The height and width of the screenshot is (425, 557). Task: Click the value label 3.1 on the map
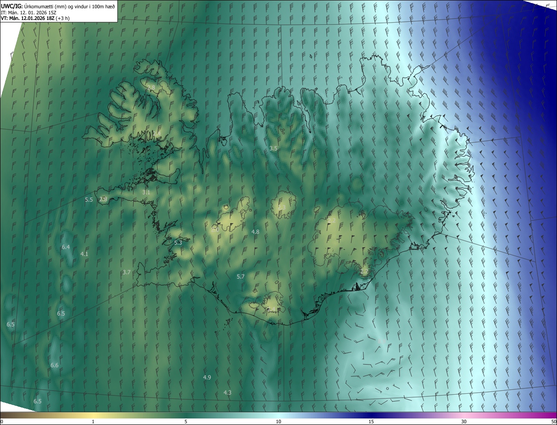146,192
